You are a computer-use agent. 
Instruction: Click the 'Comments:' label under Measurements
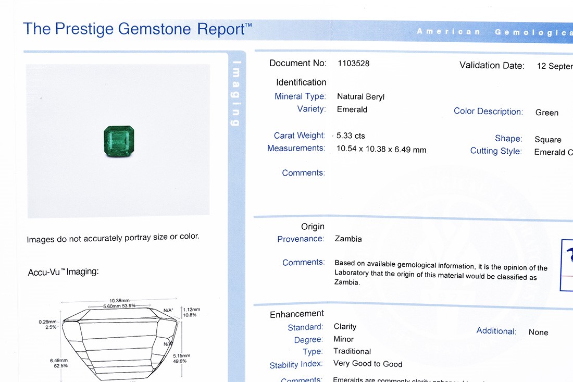[303, 172]
